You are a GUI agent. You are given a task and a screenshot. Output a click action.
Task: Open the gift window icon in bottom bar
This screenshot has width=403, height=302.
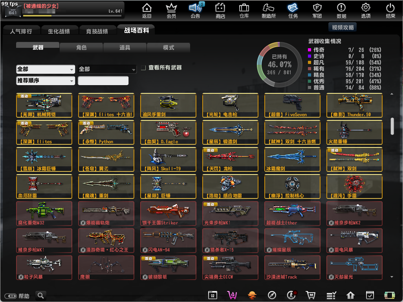point(212,295)
